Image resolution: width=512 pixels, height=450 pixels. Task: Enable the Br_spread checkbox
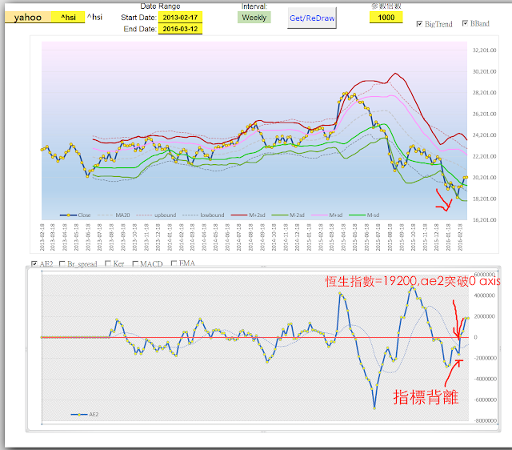[x=62, y=263]
